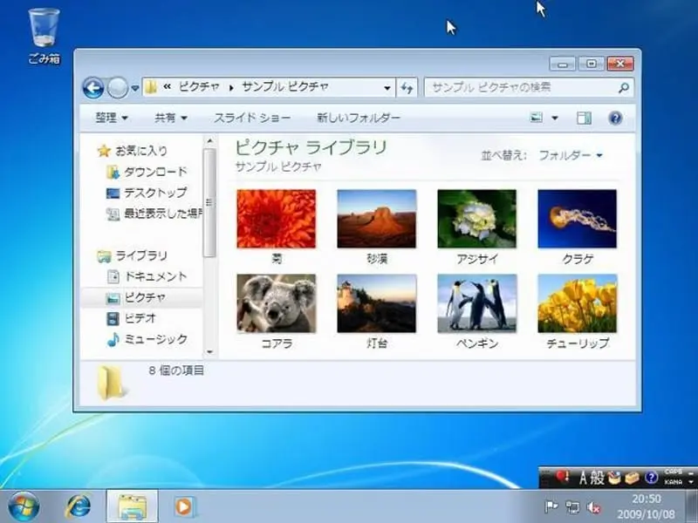Open the network tray icon
Screen dimensions: 698x523
[x=572, y=507]
